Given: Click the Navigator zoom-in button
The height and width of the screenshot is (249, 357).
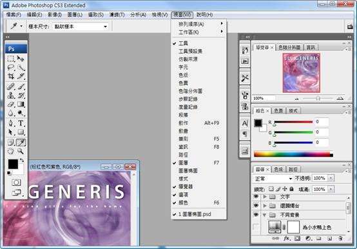Looking at the screenshot, I should pos(340,99).
